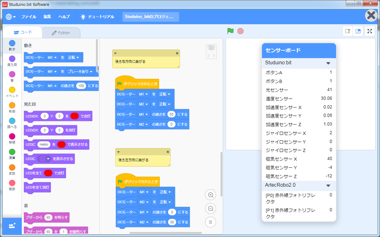Open the globe language selector
The image size is (380, 237).
point(10,17)
